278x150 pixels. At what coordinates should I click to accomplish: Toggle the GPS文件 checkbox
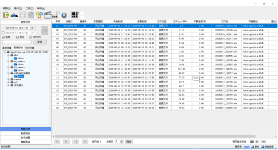click(x=31, y=37)
